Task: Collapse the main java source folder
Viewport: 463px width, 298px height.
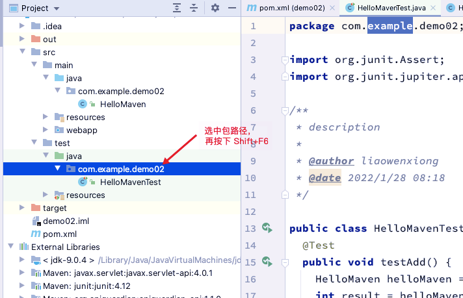Action: click(x=46, y=77)
